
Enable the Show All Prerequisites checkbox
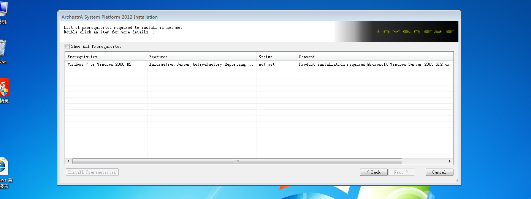coord(67,46)
